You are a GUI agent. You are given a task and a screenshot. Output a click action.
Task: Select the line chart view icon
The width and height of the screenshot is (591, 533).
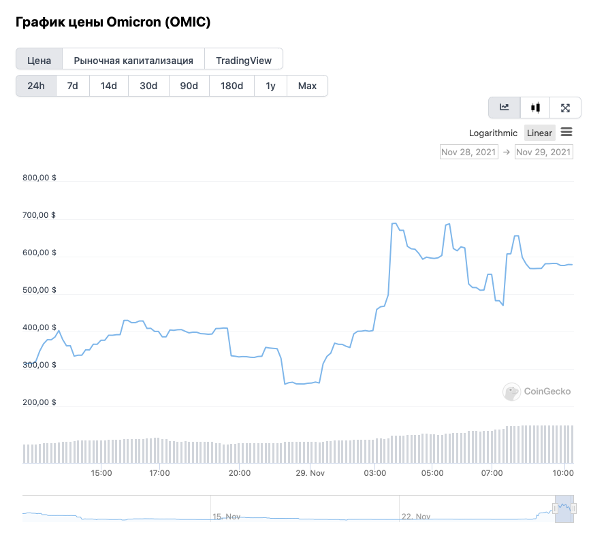click(x=505, y=108)
